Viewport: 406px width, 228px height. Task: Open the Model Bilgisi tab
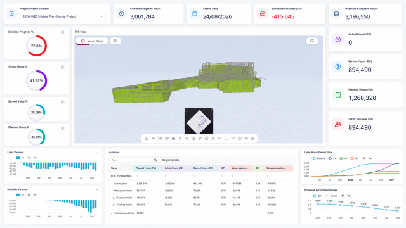tap(92, 41)
